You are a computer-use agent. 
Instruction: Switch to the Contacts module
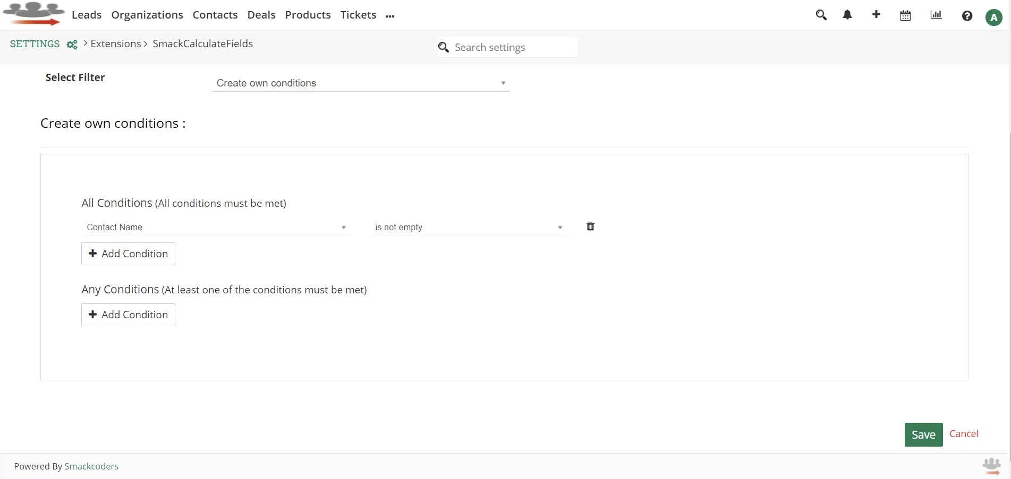(215, 14)
